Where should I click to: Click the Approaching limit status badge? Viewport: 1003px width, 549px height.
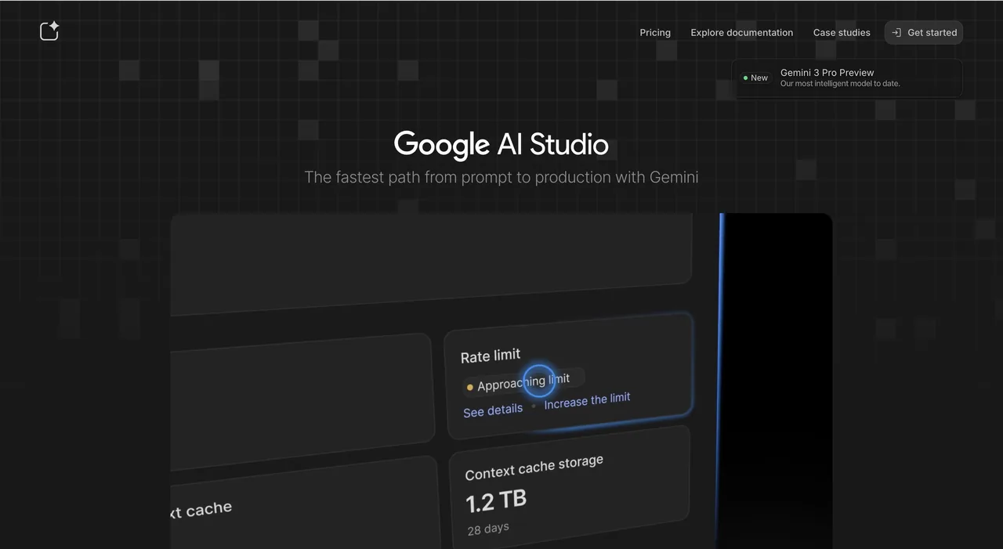[523, 382]
